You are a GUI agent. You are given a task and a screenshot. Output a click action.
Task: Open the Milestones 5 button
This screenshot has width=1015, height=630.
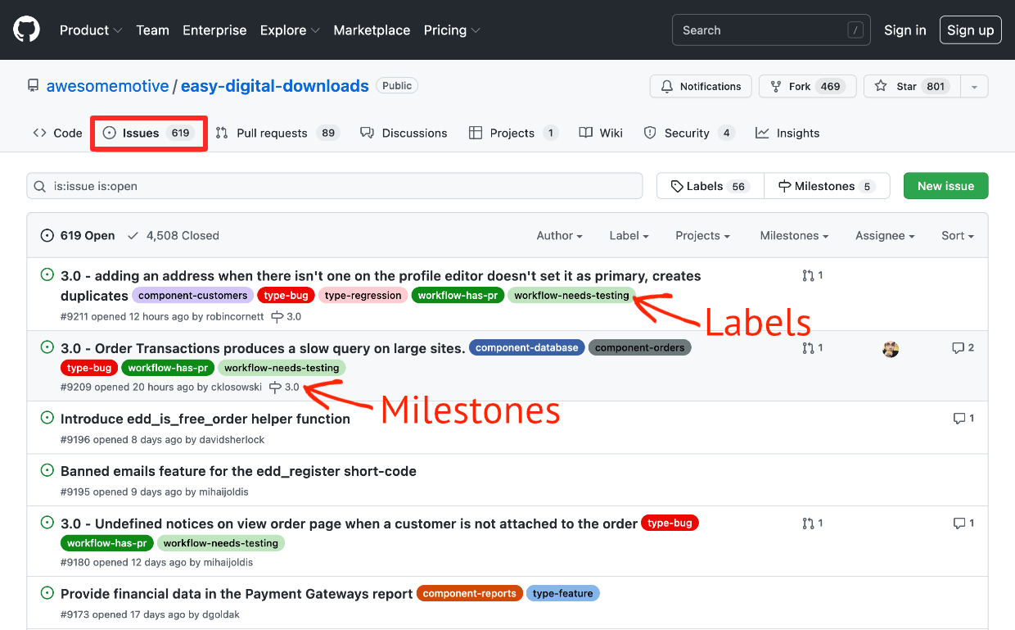point(826,187)
